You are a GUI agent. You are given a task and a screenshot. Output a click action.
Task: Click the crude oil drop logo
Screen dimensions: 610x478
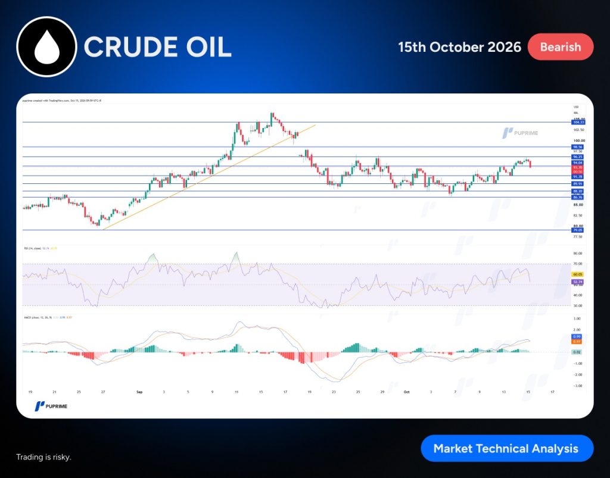(x=46, y=46)
